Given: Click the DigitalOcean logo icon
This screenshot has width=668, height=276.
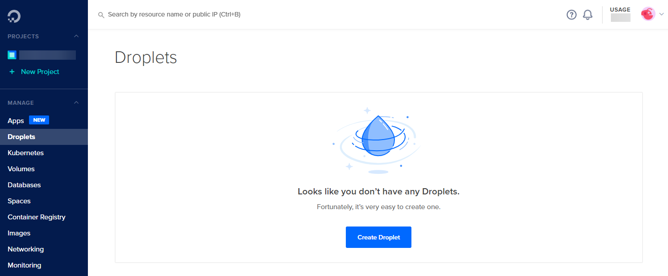Looking at the screenshot, I should click(14, 16).
